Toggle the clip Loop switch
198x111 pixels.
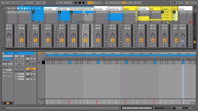[31, 69]
